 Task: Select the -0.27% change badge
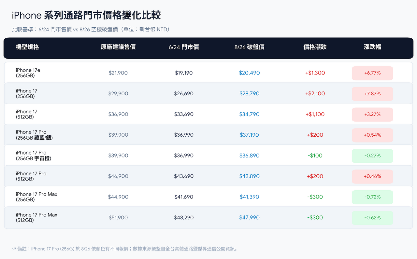pyautogui.click(x=372, y=156)
